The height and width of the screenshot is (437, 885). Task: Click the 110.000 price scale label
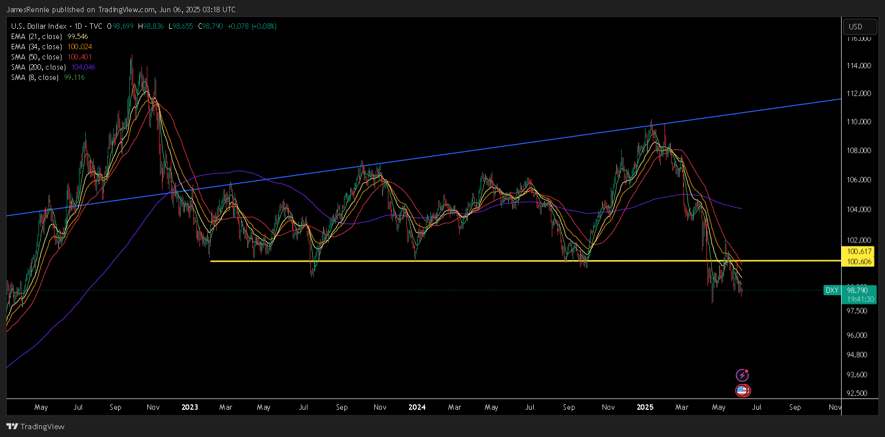point(859,122)
